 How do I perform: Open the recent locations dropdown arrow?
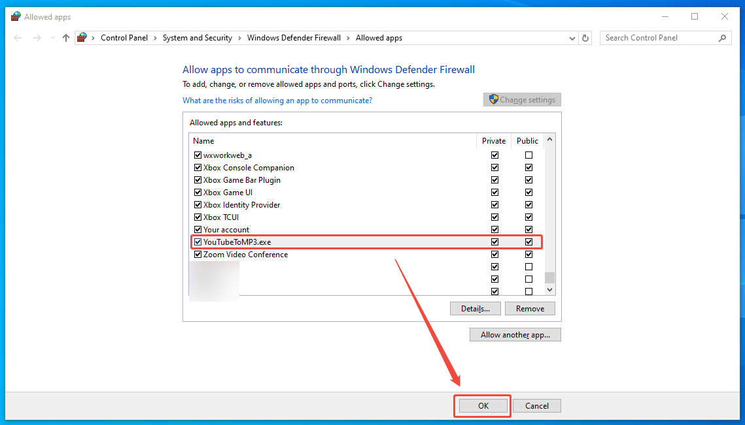(x=52, y=38)
